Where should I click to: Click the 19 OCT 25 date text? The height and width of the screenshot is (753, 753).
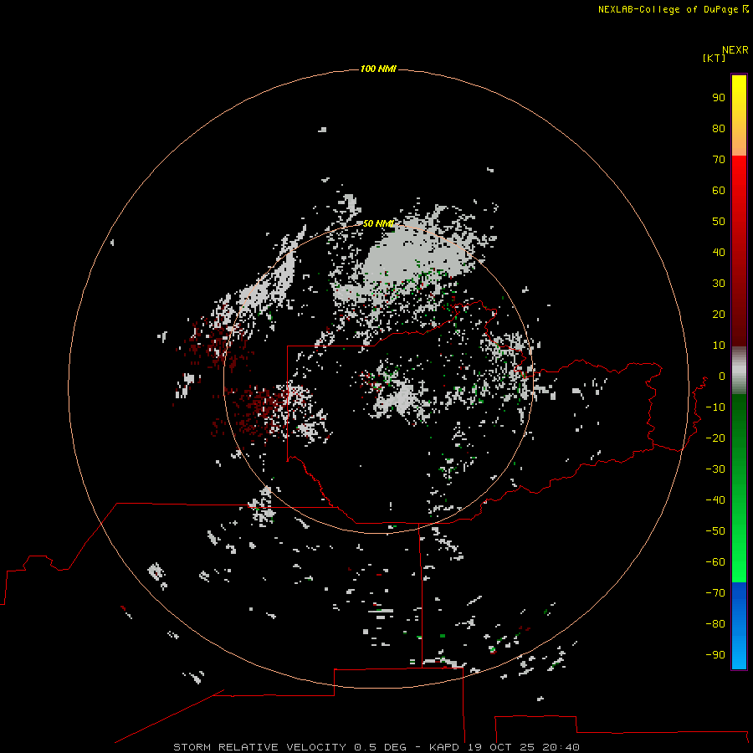[502, 747]
